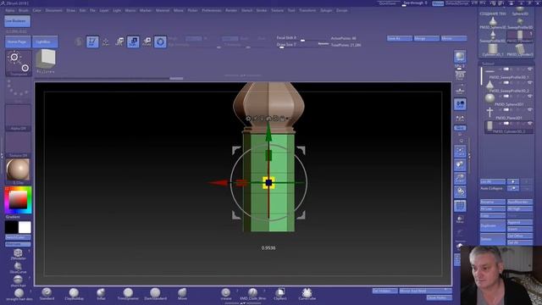Open the material sphere selector
Image resolution: width=542 pixels, height=305 pixels.
pyautogui.click(x=18, y=170)
